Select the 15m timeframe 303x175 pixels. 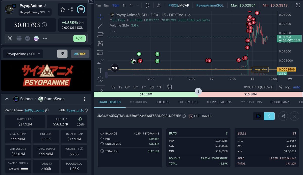(116, 5)
